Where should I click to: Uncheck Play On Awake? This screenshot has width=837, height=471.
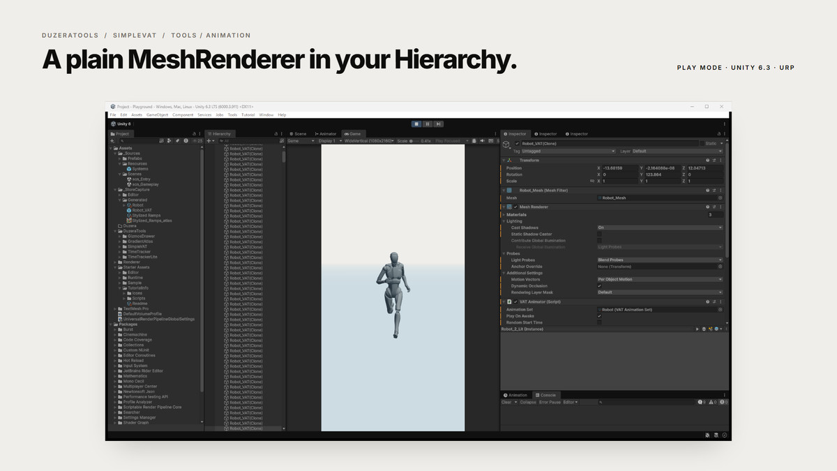click(x=600, y=316)
